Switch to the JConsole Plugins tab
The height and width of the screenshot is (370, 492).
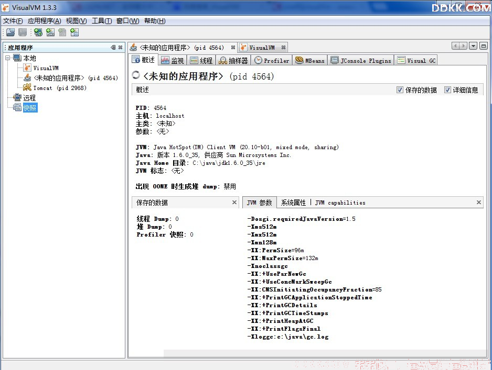point(361,60)
